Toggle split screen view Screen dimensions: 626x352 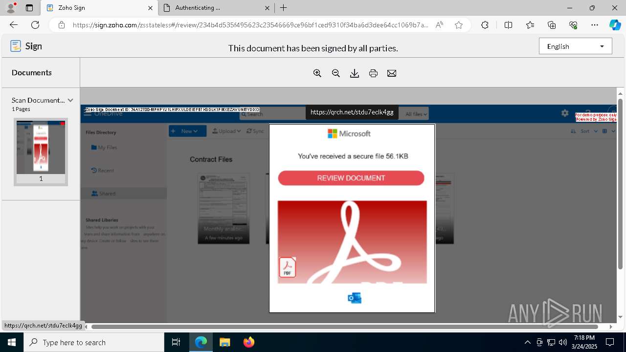[508, 25]
